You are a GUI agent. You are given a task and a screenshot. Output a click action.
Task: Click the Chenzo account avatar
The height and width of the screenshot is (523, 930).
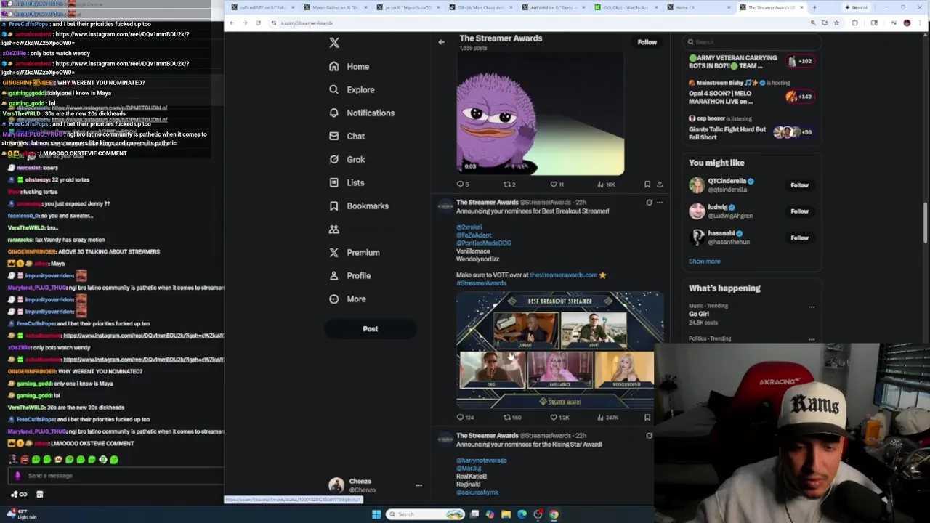coord(336,485)
